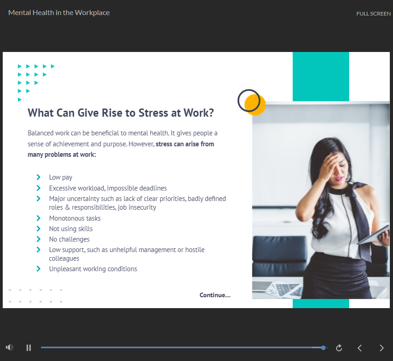Click the chevron before Unpleasant working conditions
This screenshot has height=361, width=393.
tap(39, 269)
